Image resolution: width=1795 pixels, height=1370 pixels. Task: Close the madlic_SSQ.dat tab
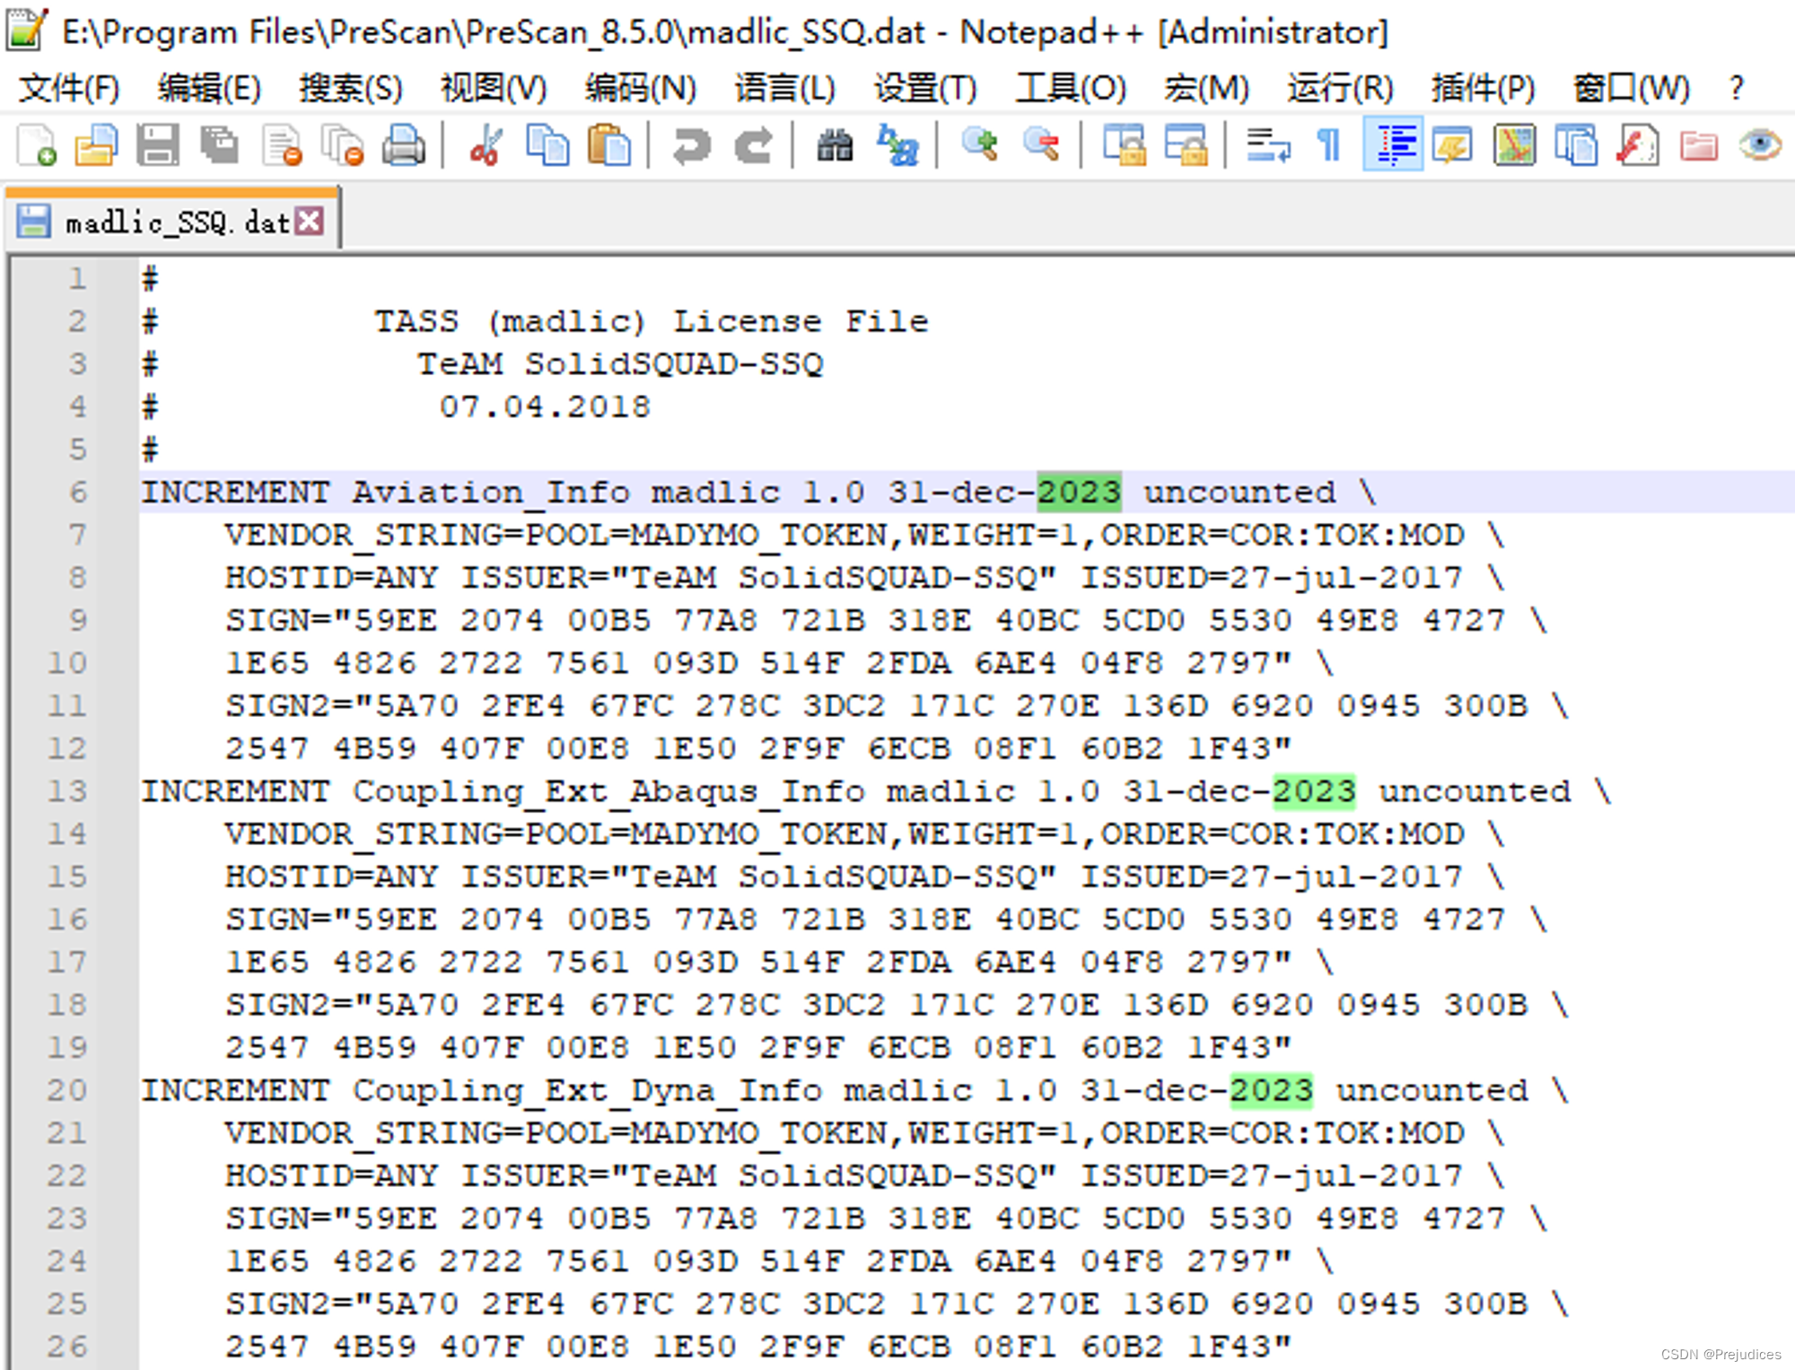pyautogui.click(x=310, y=221)
